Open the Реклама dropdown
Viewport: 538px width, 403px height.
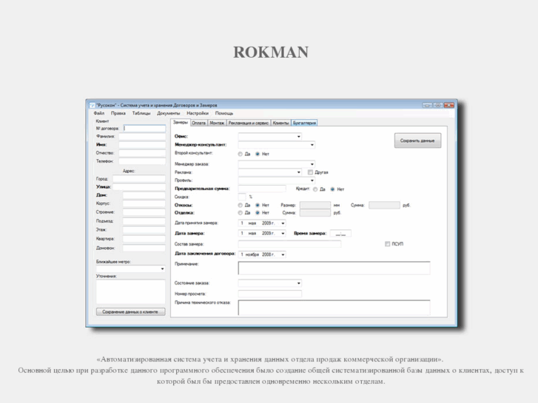(x=298, y=172)
